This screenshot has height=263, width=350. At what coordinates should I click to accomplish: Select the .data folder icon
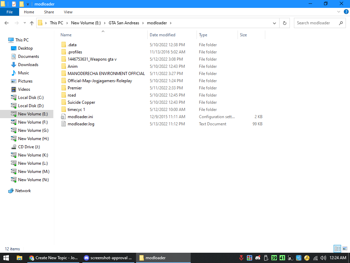tap(63, 45)
